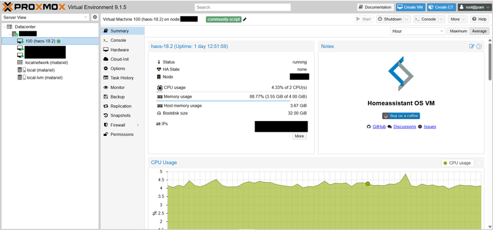Click the IPs network arrows icon
Image resolution: width=493 pixels, height=230 pixels.
click(x=158, y=124)
